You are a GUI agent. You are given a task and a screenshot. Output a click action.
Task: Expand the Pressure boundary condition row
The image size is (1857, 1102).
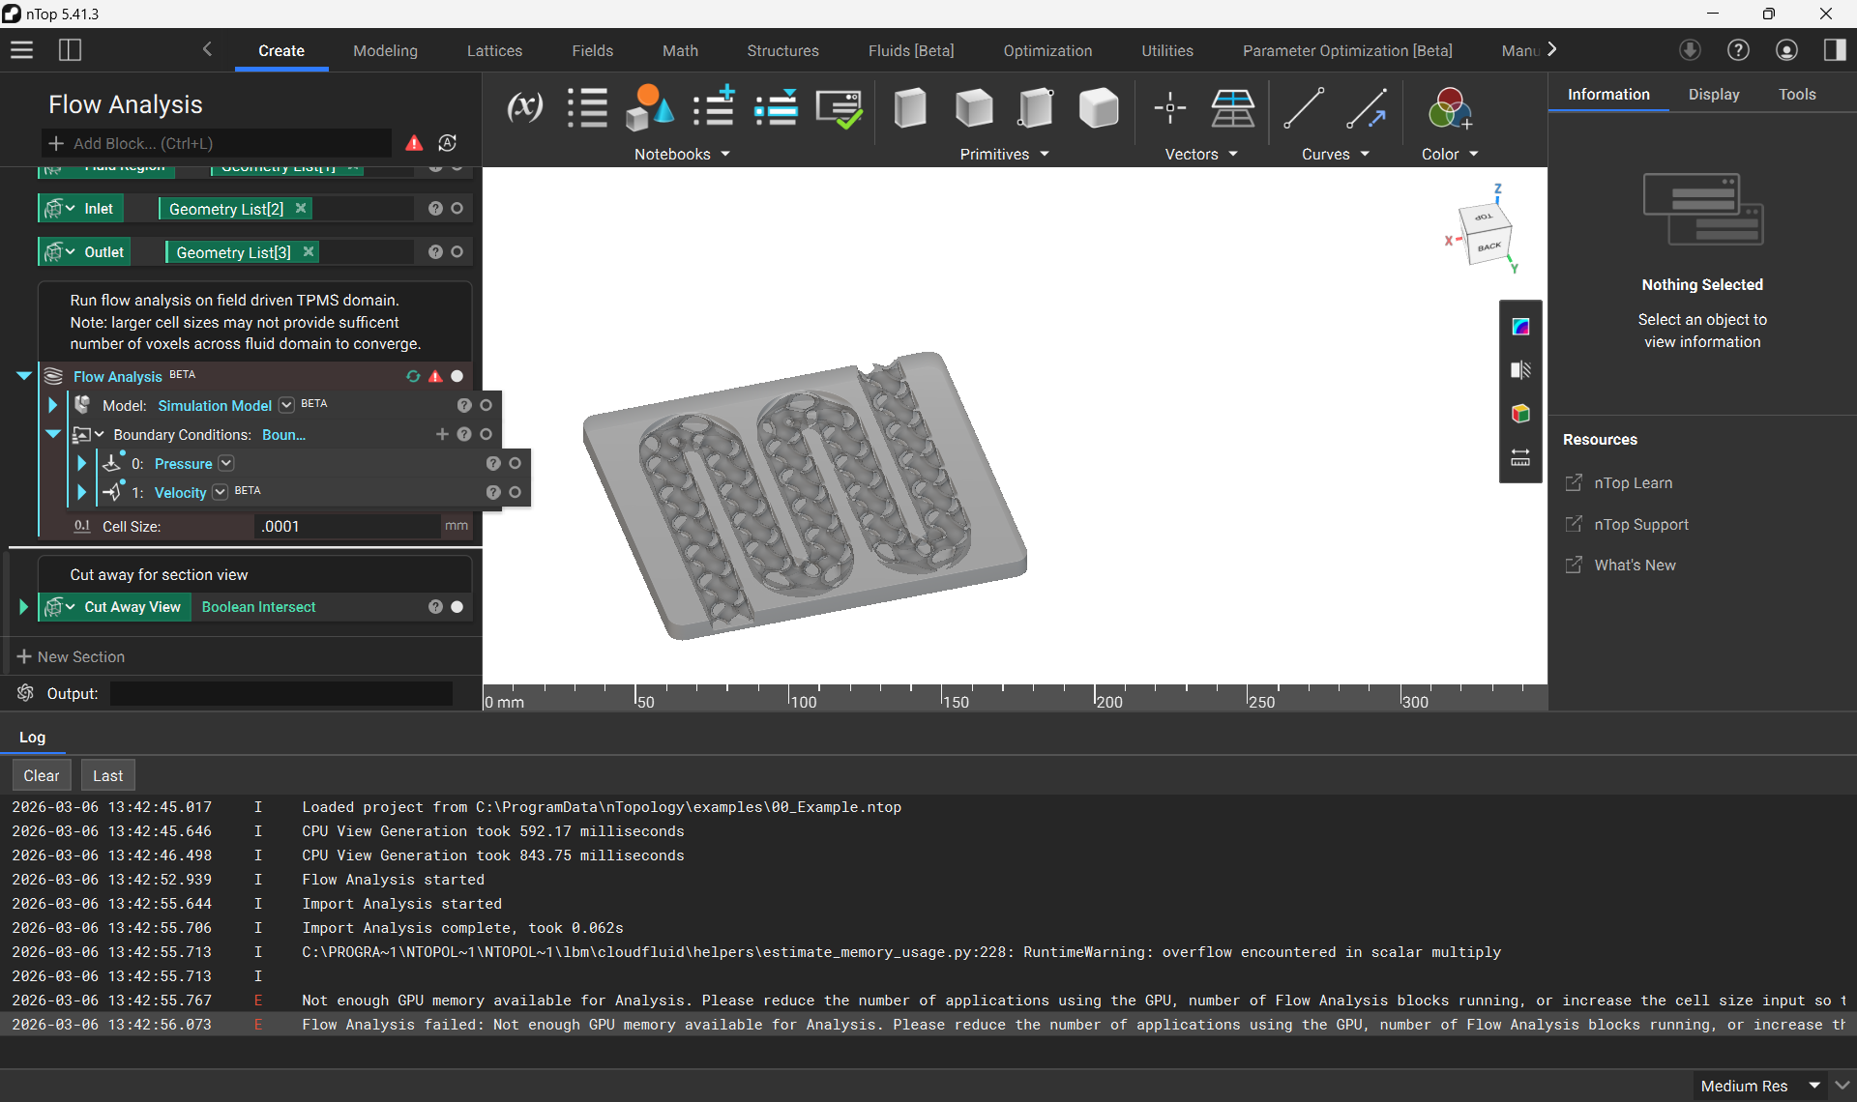click(82, 463)
